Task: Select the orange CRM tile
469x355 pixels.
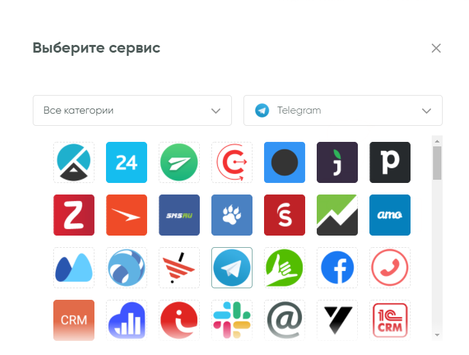Action: coord(74,320)
